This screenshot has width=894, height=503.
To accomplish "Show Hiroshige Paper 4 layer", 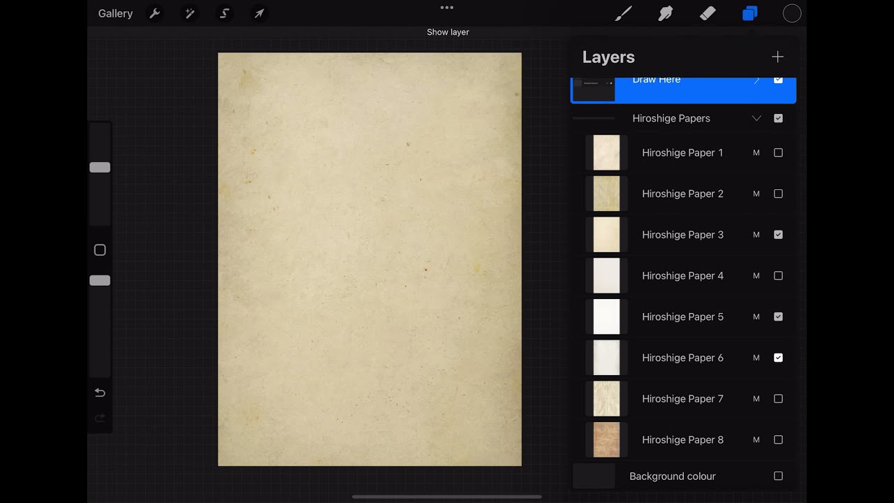I will coord(778,276).
